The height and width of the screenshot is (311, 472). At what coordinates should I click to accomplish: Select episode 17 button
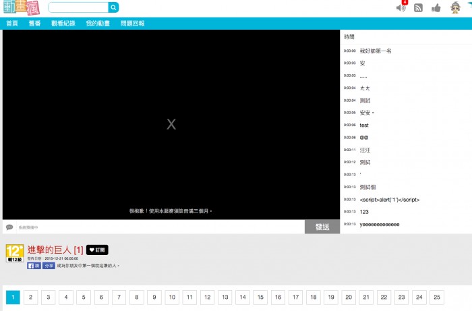(295, 298)
